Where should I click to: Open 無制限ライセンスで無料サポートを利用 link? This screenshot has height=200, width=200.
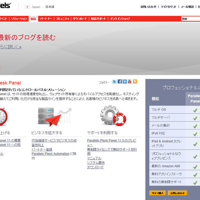(112, 152)
